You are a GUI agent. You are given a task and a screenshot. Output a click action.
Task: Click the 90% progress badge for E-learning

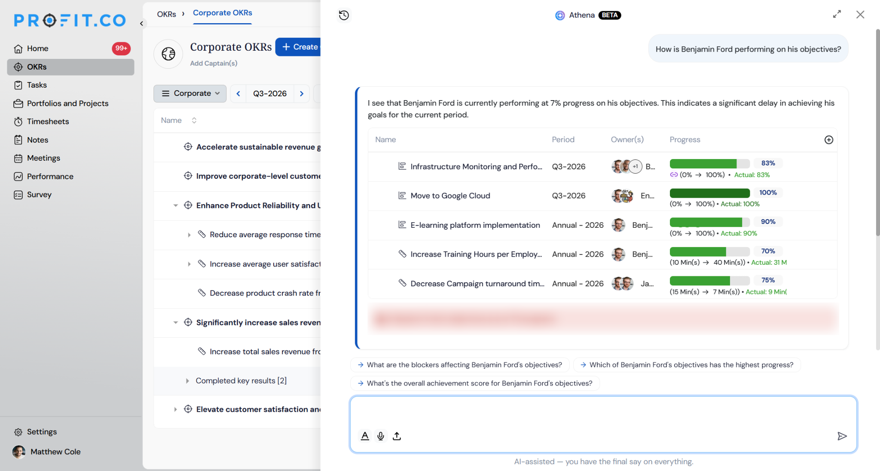(768, 222)
